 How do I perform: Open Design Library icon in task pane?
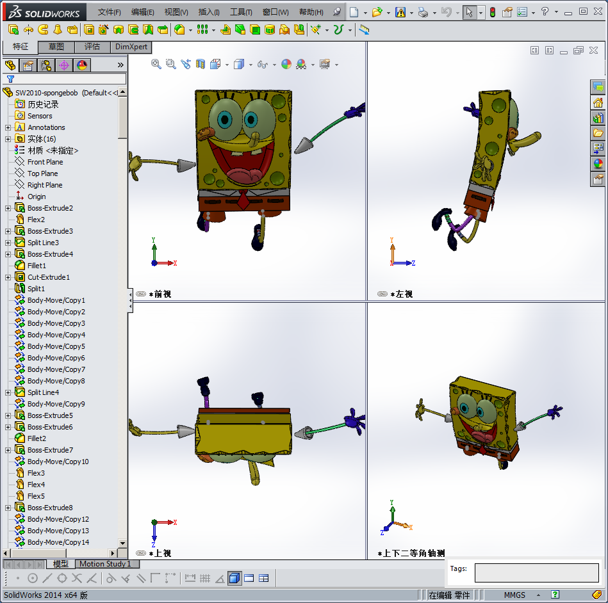coord(598,118)
